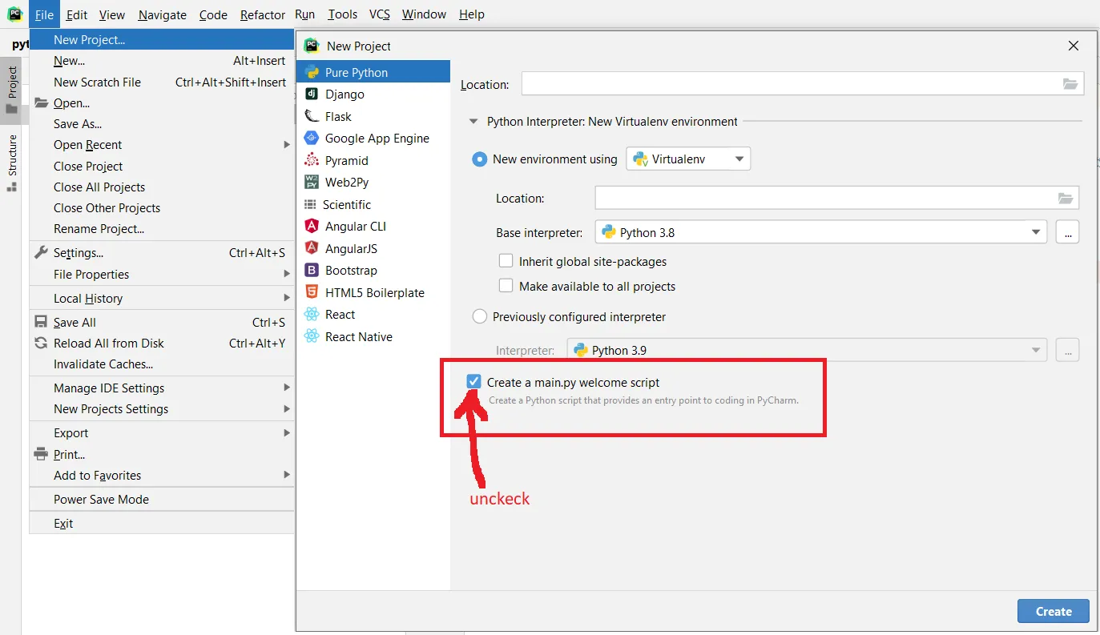Select Exit from the File menu
This screenshot has height=635, width=1100.
162,523
